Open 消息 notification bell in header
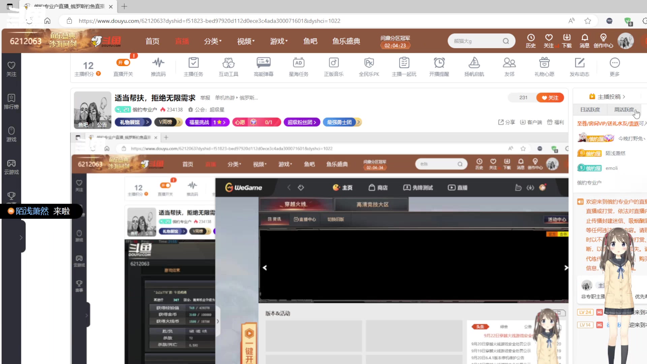 coord(585,41)
